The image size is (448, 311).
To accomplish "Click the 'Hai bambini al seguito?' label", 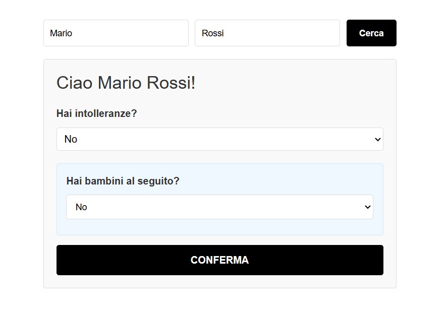I will coord(122,180).
